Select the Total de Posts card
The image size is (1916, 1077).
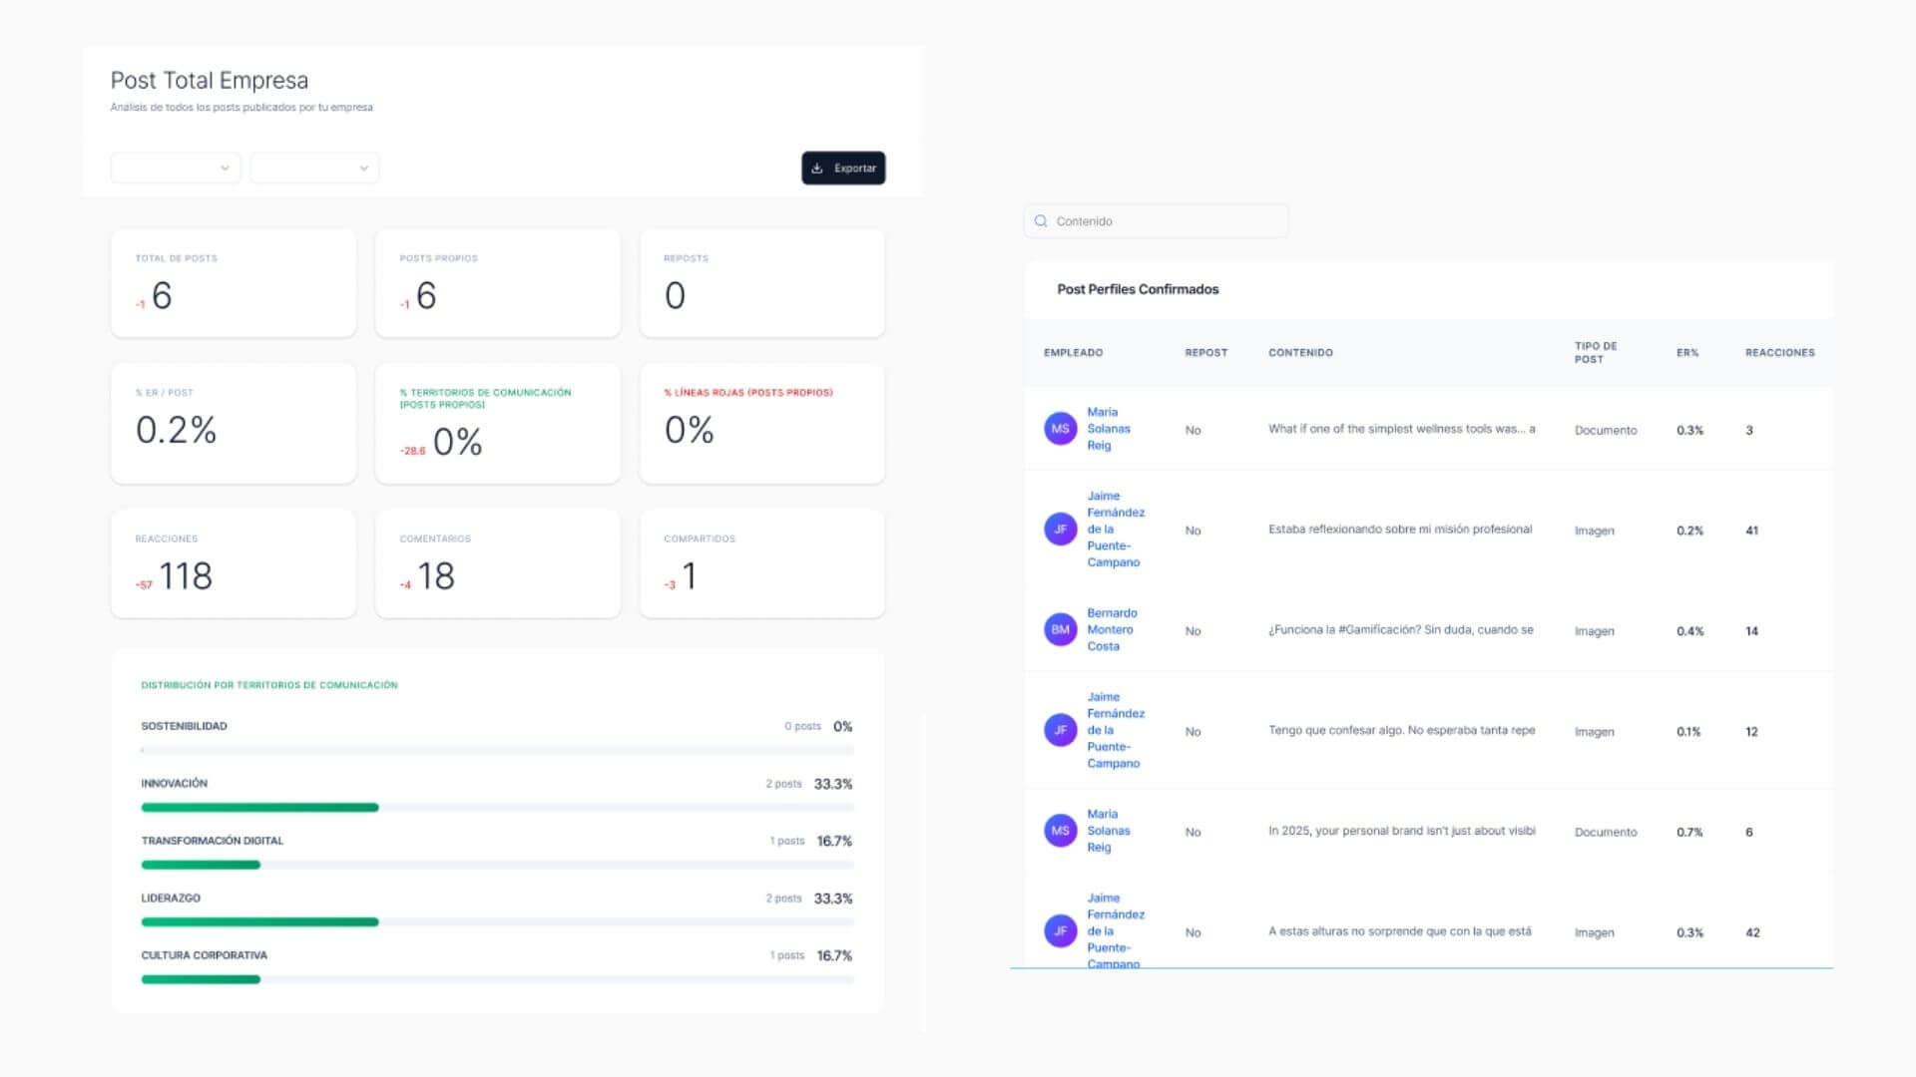[x=234, y=283]
